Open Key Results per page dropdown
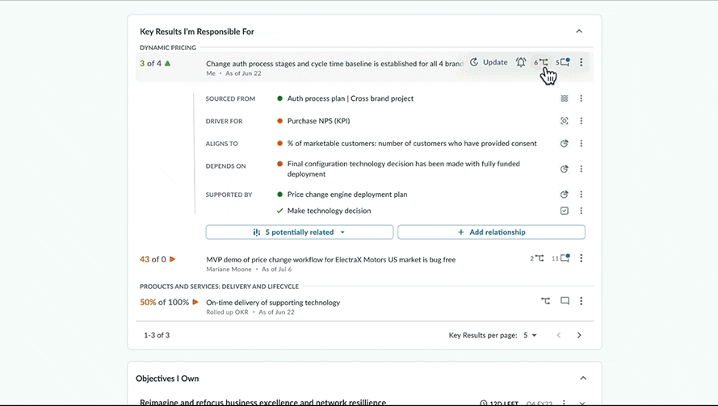 pyautogui.click(x=530, y=335)
